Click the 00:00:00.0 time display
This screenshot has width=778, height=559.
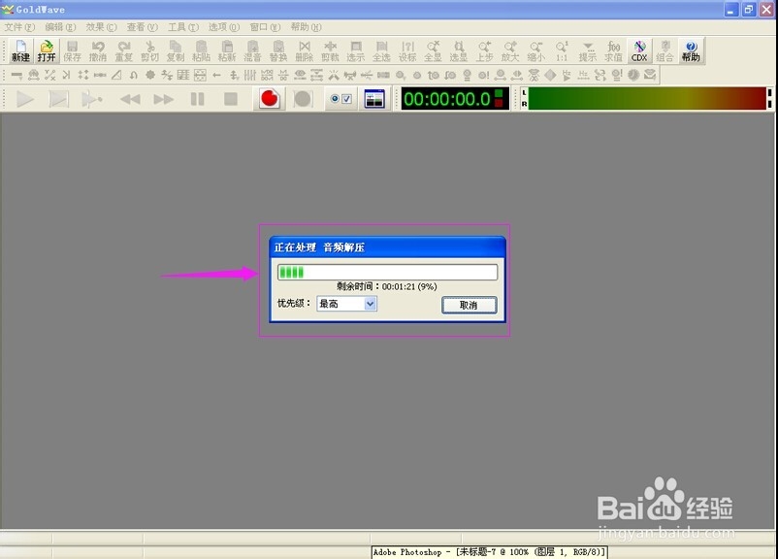click(x=455, y=99)
